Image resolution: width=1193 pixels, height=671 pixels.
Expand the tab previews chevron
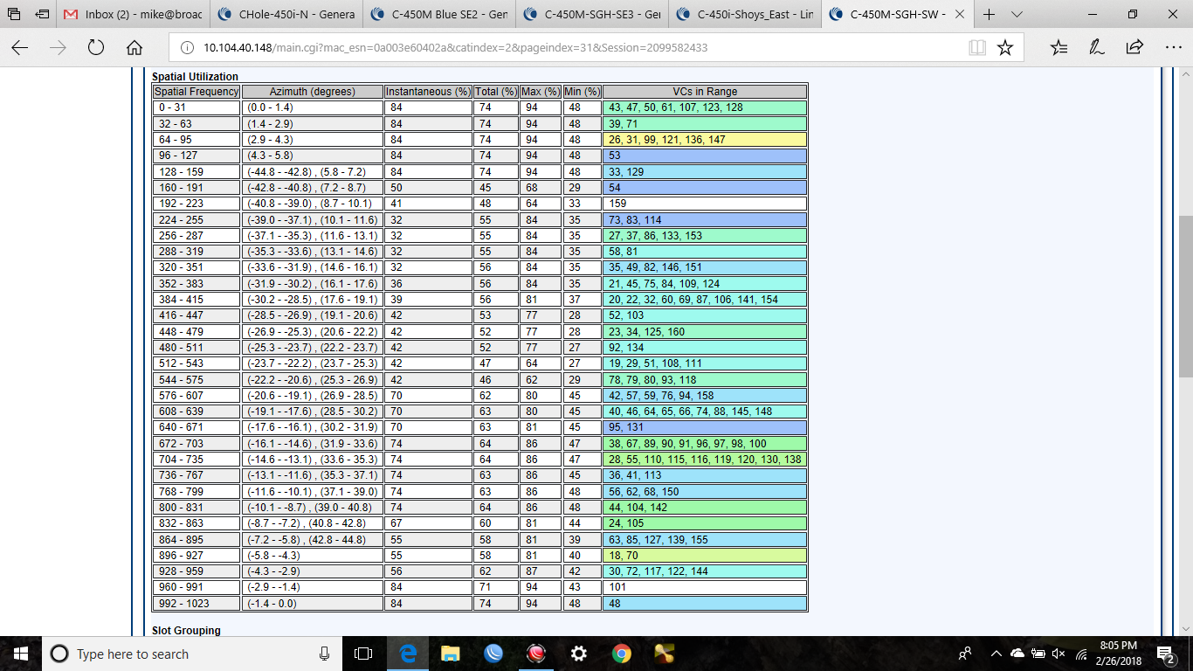coord(1017,15)
